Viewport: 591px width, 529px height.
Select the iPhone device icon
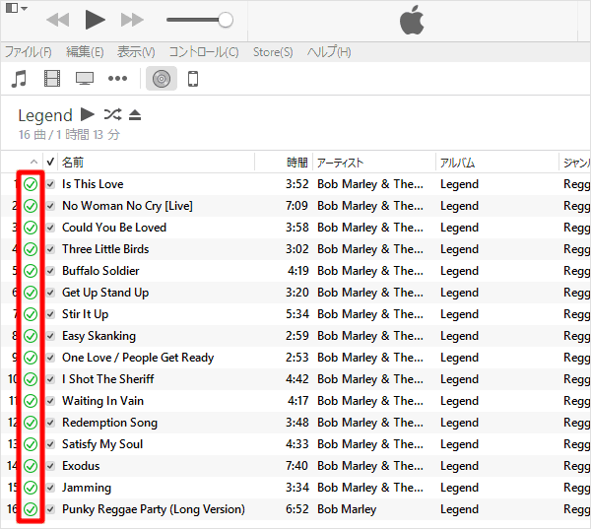(x=193, y=79)
